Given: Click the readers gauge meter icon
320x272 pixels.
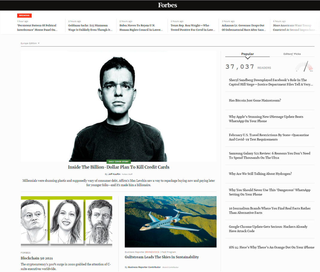Looking at the screenshot, I should [x=304, y=67].
